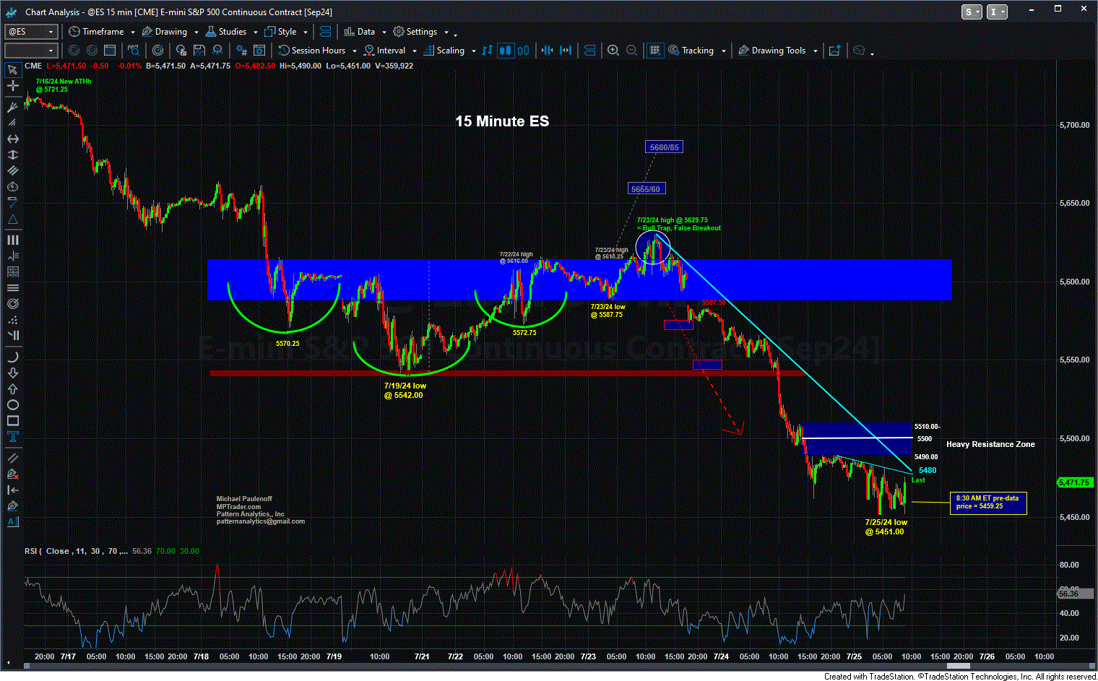Viewport: 1098px width, 681px height.
Task: Open the Timeframe menu
Action: [x=97, y=32]
